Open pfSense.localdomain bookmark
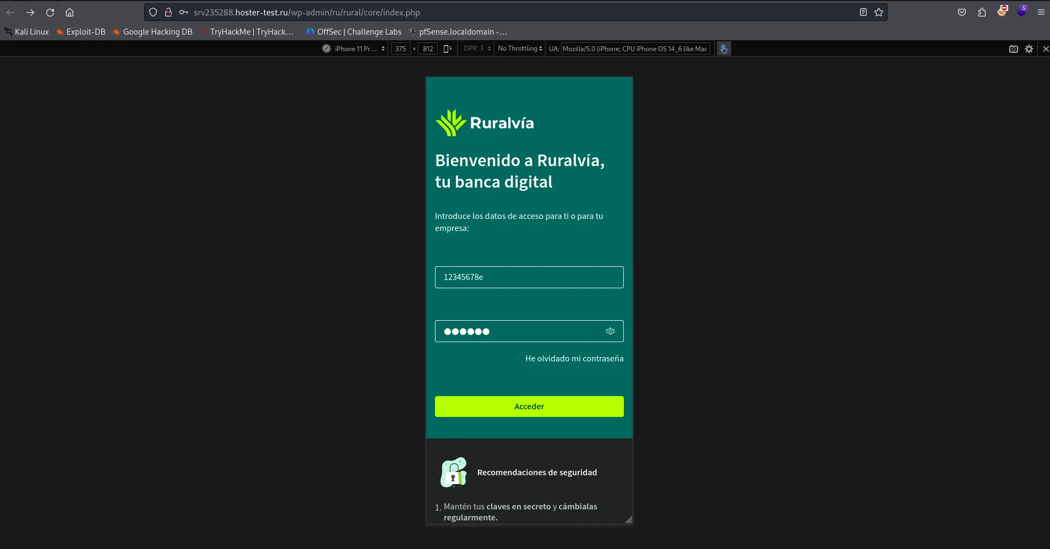This screenshot has width=1050, height=549. click(458, 32)
